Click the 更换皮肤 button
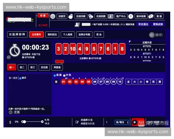This screenshot has height=139, width=174. (x=158, y=24)
